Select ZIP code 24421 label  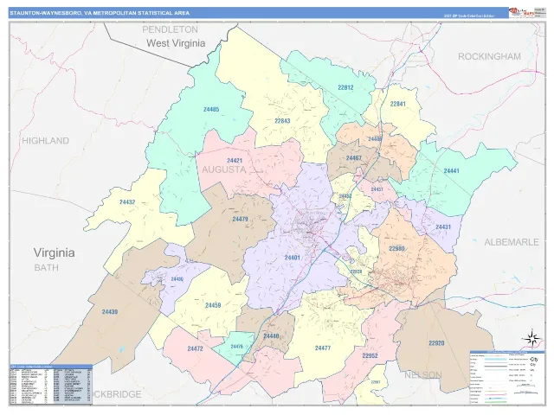(x=235, y=161)
